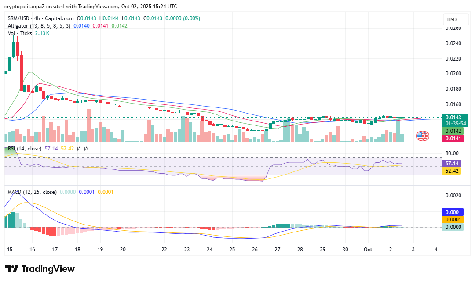Select the Alligator indicator legend label

(39, 26)
